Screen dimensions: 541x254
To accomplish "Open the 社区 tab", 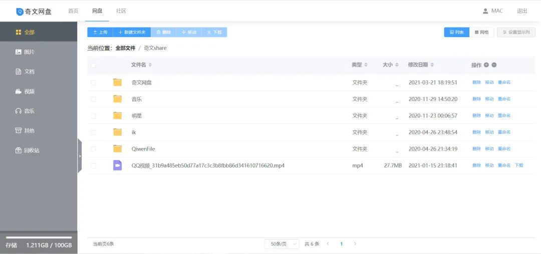I will point(121,11).
